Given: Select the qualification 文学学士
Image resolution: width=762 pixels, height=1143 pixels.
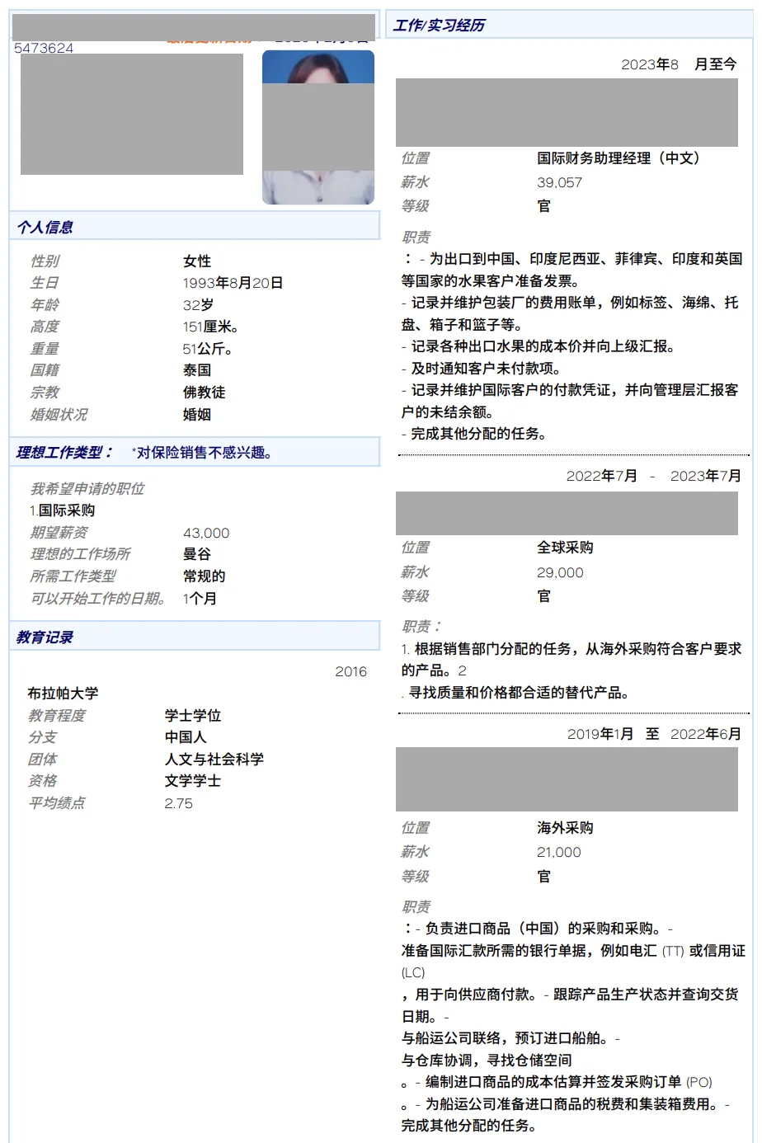Looking at the screenshot, I should 193,781.
